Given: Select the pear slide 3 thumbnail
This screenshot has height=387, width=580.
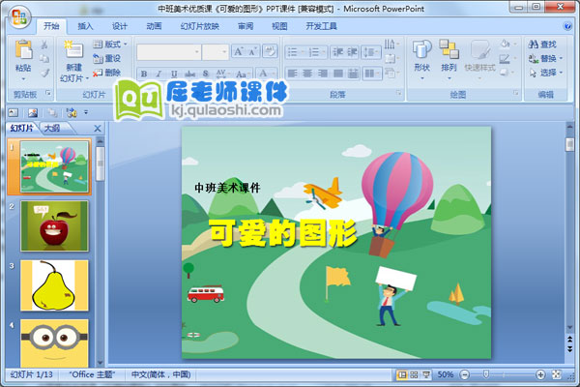Looking at the screenshot, I should (x=54, y=285).
